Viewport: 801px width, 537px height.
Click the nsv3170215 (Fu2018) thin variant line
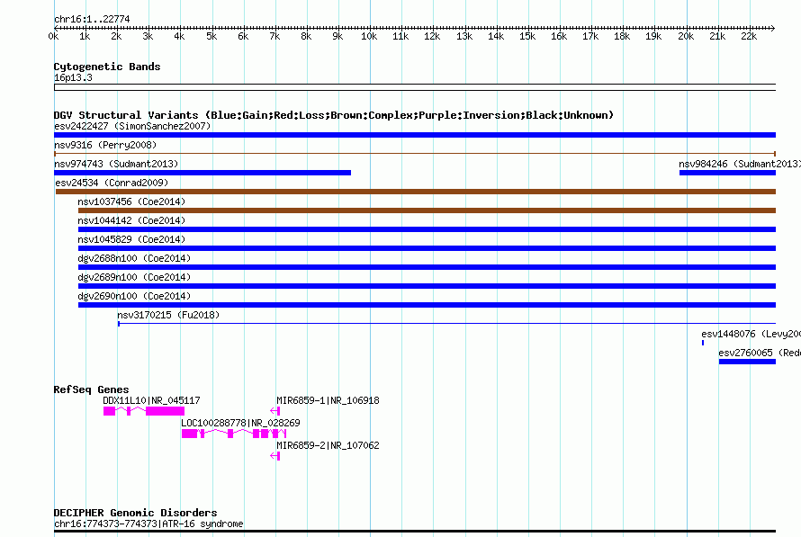pos(446,324)
